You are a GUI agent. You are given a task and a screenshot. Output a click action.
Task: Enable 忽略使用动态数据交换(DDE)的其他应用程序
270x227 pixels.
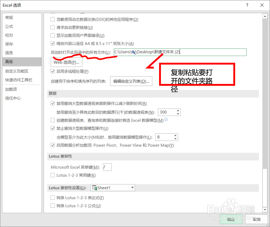(53, 19)
